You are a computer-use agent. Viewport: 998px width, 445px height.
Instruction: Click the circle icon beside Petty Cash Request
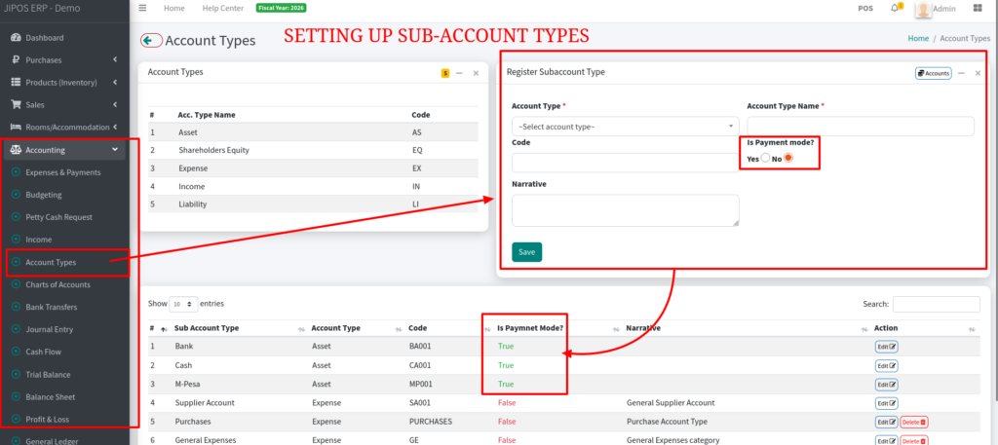point(16,217)
